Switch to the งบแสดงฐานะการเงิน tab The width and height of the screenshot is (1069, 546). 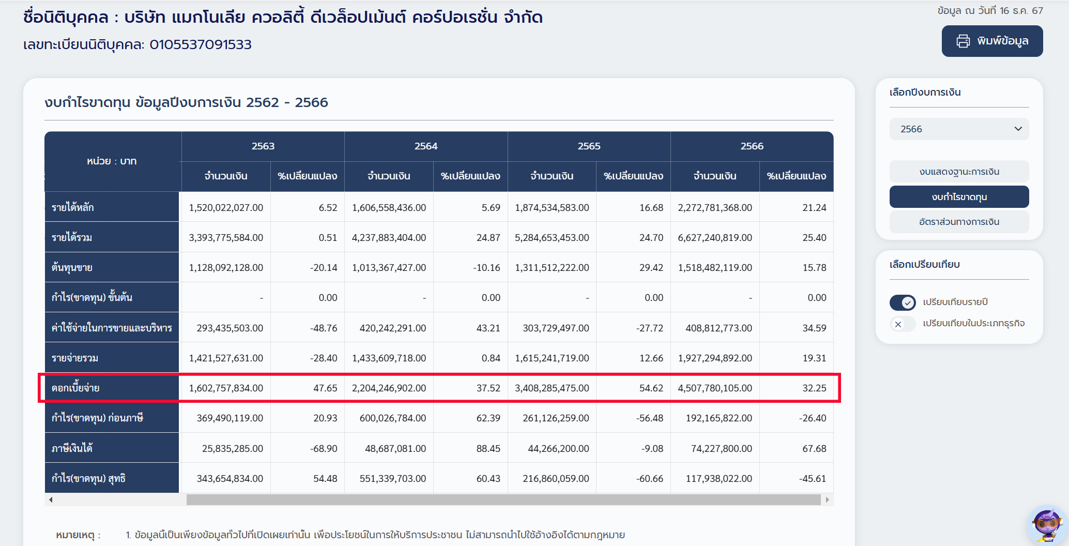click(x=958, y=172)
